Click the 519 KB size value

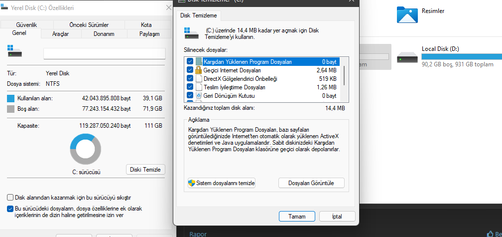(328, 78)
